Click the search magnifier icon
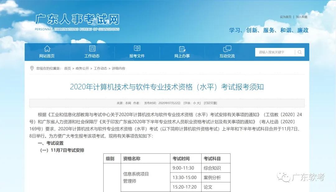The height and width of the screenshot is (192, 336). click(299, 52)
